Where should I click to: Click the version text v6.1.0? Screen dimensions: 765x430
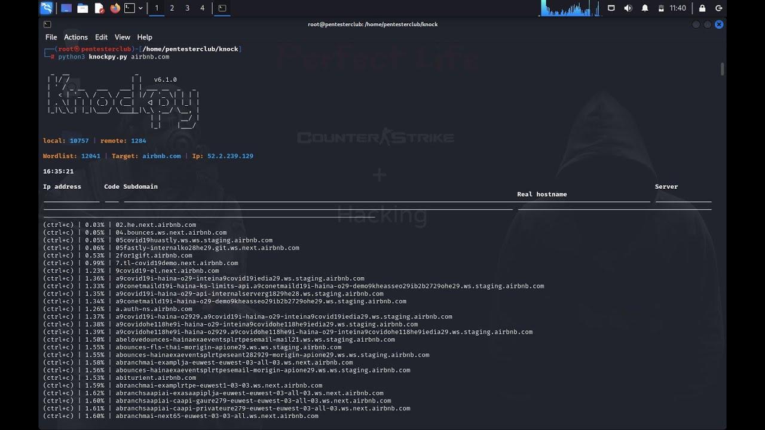[166, 79]
